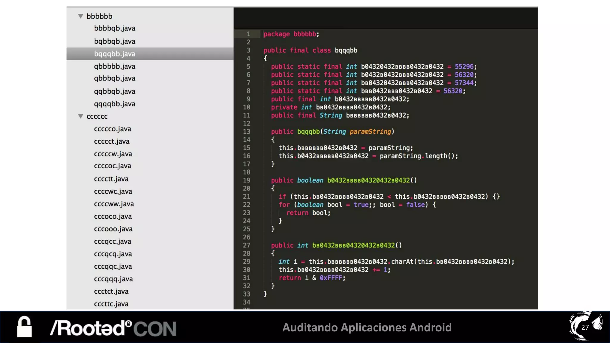Open cccoco.java file
Screen dimensions: 610x343
click(x=113, y=216)
